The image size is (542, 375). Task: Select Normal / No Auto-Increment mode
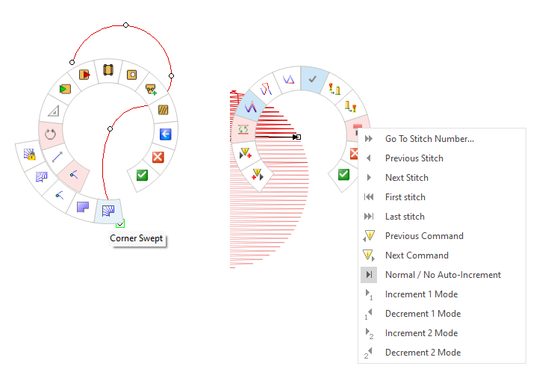click(x=443, y=275)
